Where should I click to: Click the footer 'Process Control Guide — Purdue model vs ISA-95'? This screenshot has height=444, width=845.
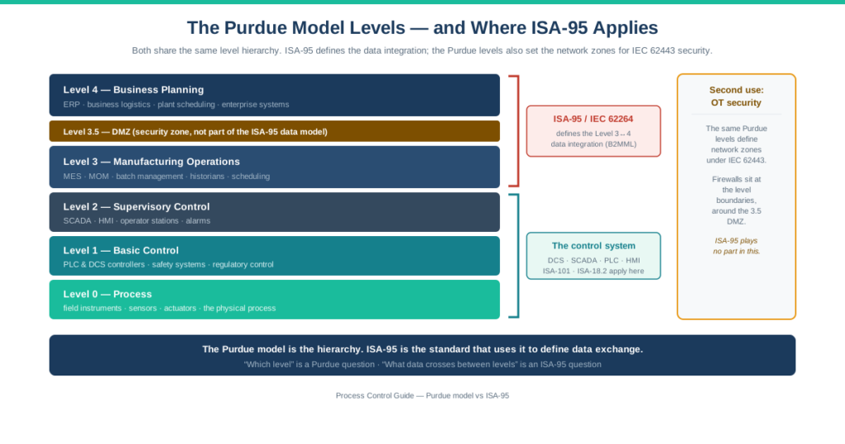(x=422, y=395)
